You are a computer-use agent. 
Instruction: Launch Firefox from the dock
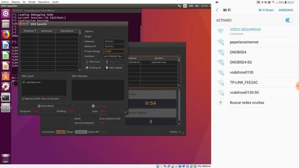(x=6, y=35)
